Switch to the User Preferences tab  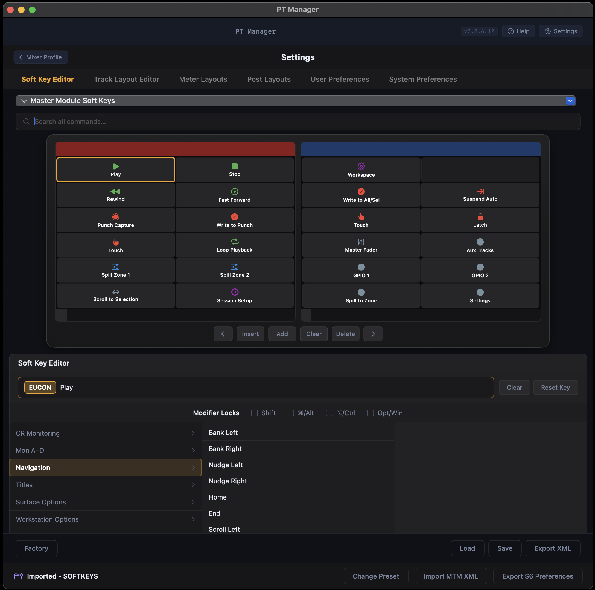(340, 79)
